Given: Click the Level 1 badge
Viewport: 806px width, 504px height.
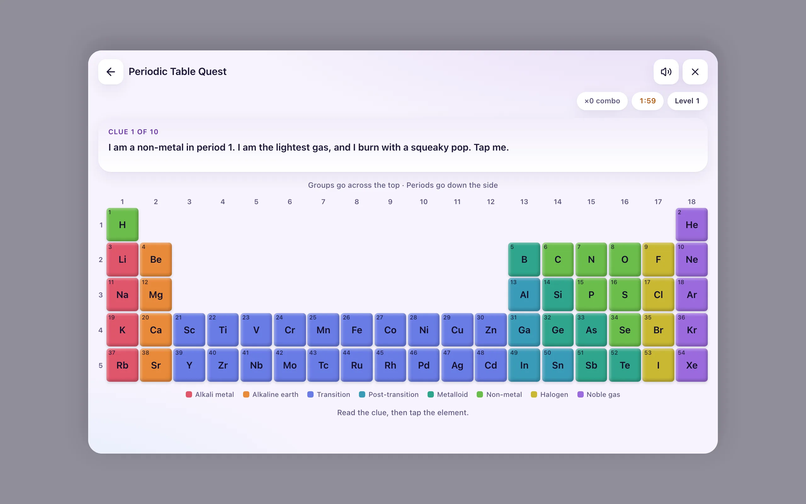Looking at the screenshot, I should point(687,101).
